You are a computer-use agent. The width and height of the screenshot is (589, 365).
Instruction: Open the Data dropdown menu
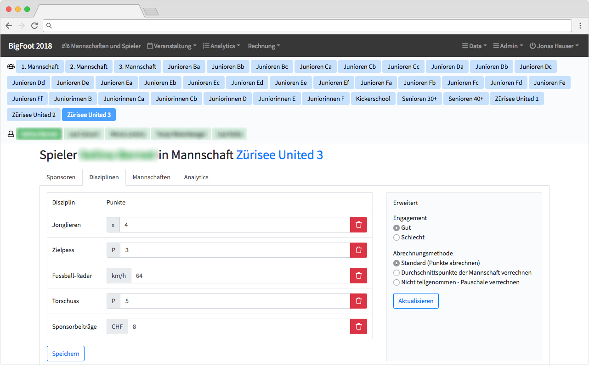474,46
